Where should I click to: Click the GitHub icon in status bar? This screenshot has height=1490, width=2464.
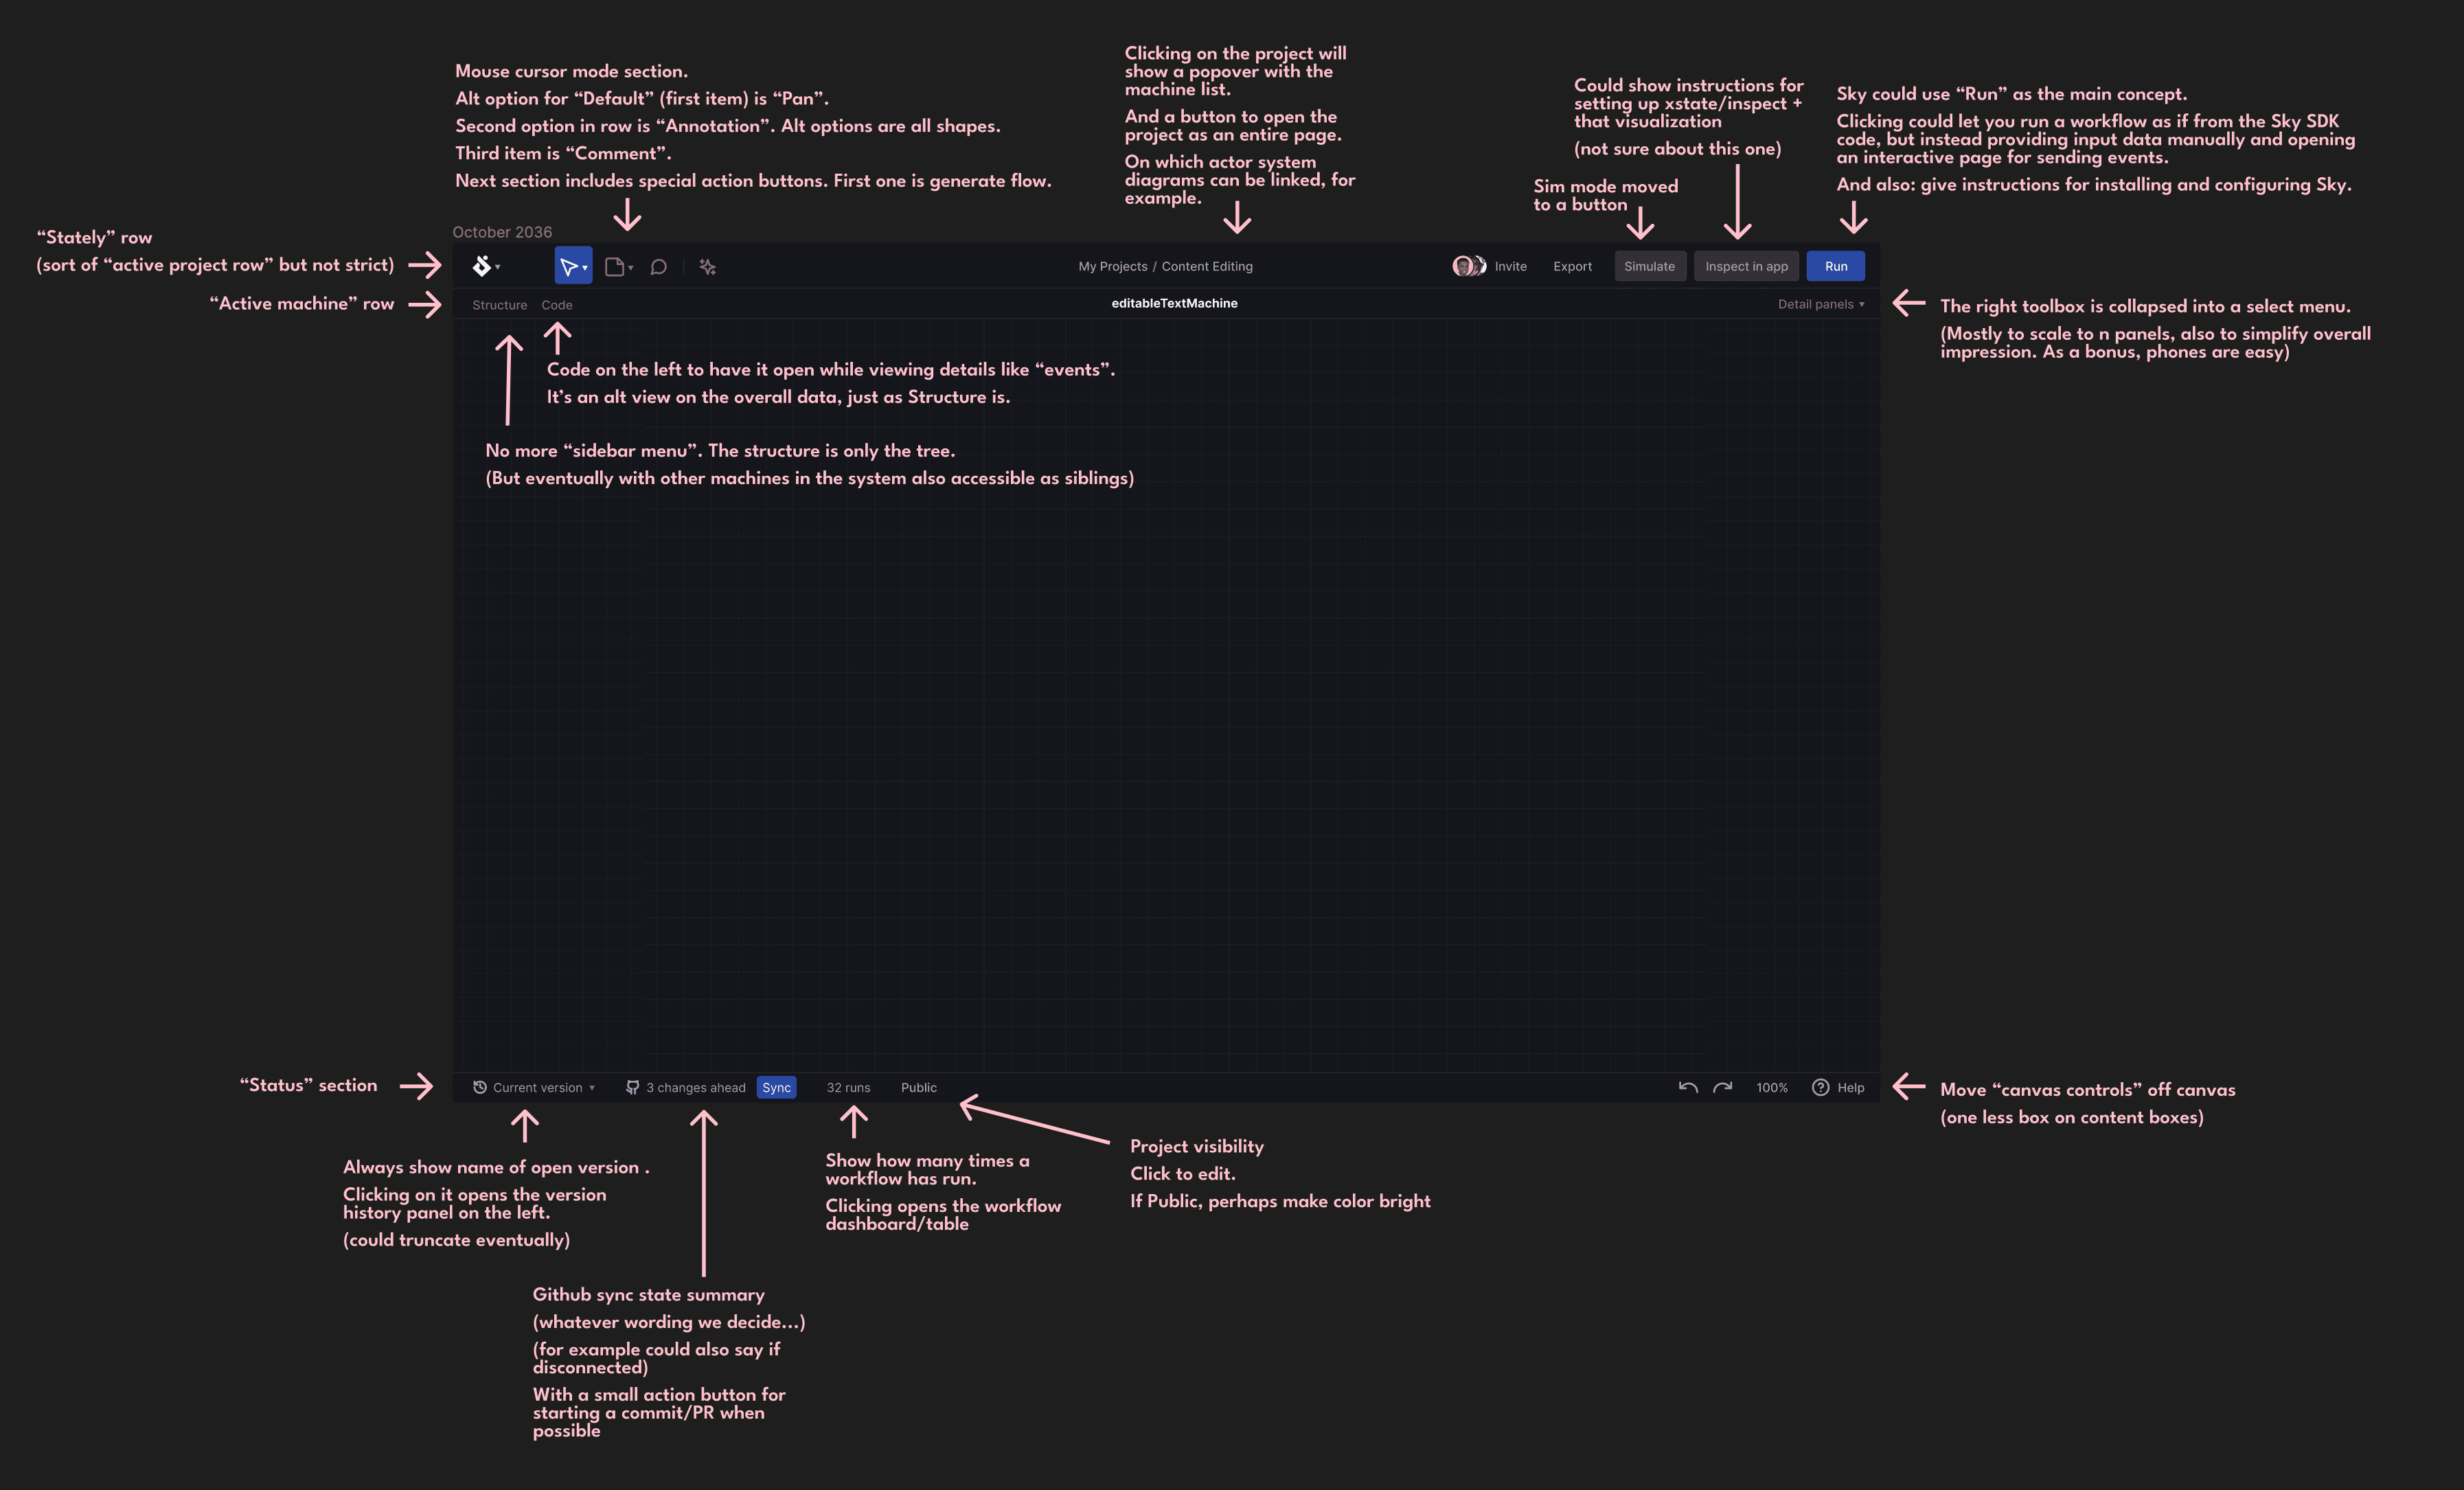click(x=632, y=1087)
